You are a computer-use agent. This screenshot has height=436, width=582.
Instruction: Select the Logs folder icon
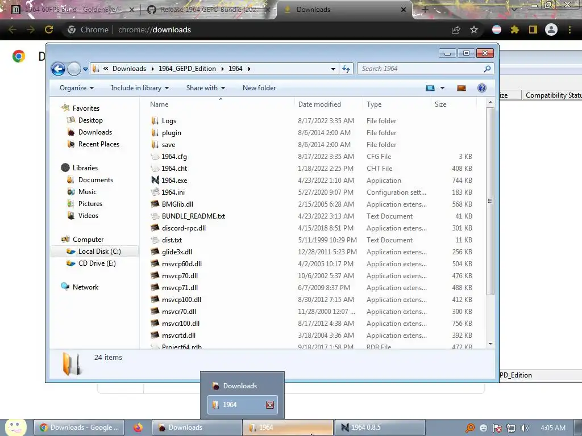coord(155,120)
